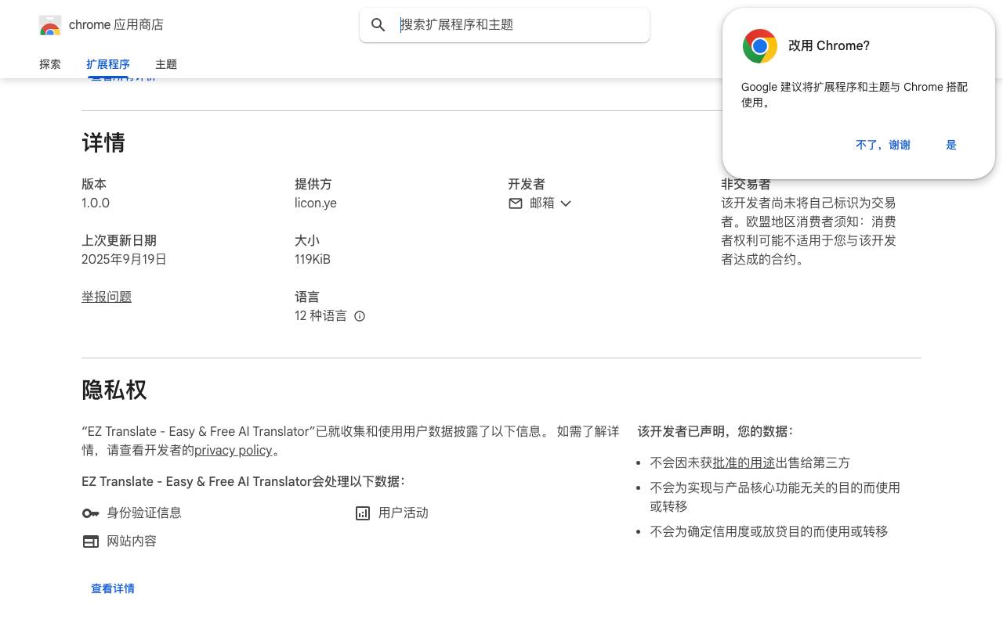
Task: Click the 隐私权 section heading
Action: 114,390
